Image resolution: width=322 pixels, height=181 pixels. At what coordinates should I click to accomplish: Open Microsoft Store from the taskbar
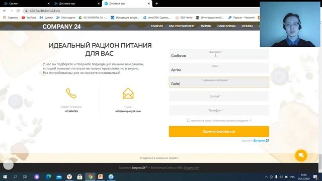tap(80, 176)
